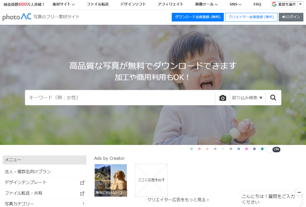Minimize the chat widget with minus icon
306x207 pixels.
299,192
